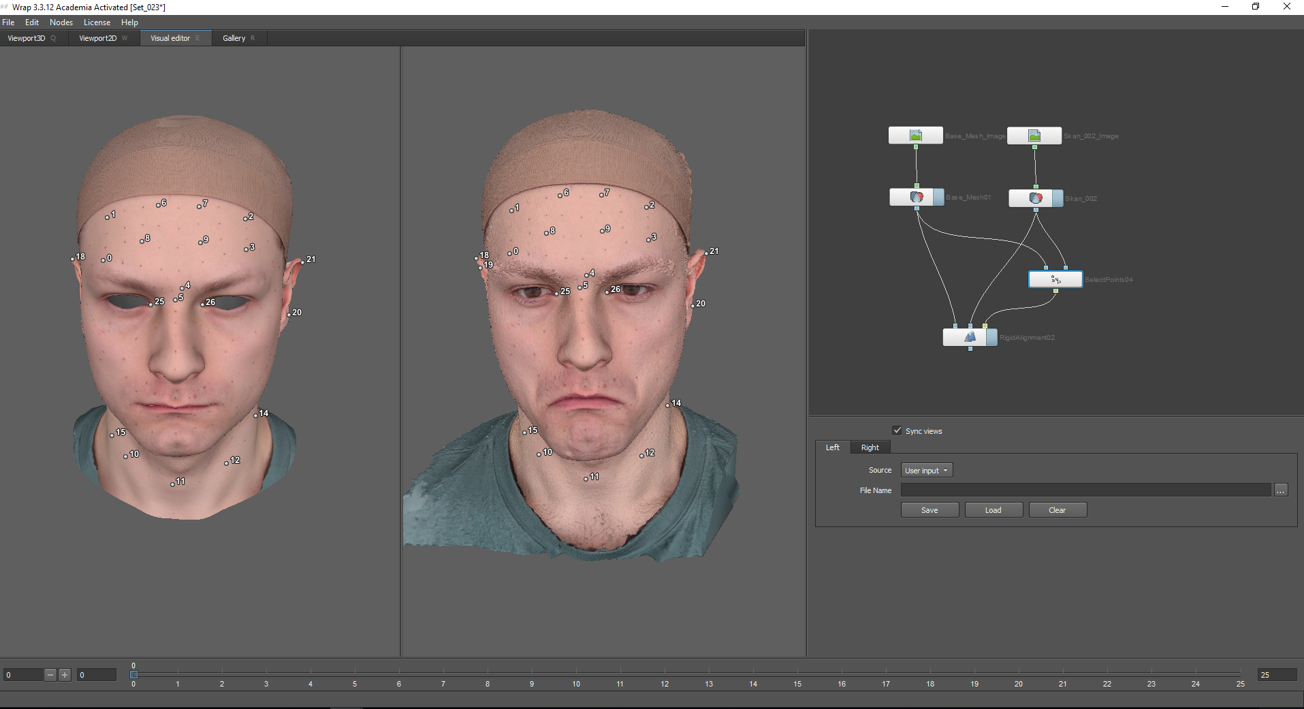Click the Save button
Image resolution: width=1304 pixels, height=709 pixels.
point(929,510)
